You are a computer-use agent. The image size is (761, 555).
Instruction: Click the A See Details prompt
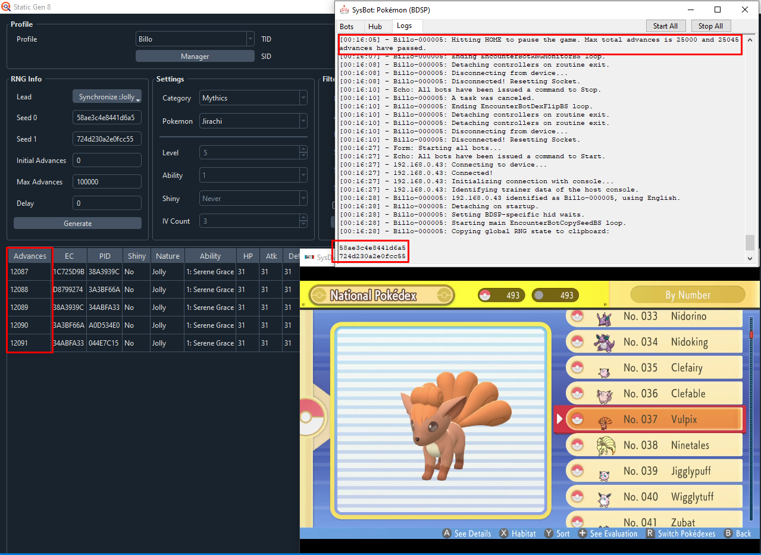pos(467,534)
